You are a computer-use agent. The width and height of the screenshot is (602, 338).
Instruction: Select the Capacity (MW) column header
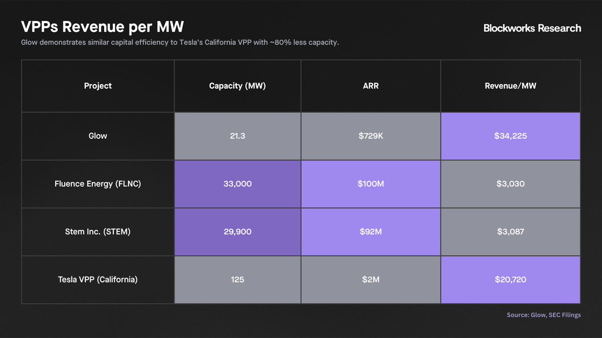point(237,86)
